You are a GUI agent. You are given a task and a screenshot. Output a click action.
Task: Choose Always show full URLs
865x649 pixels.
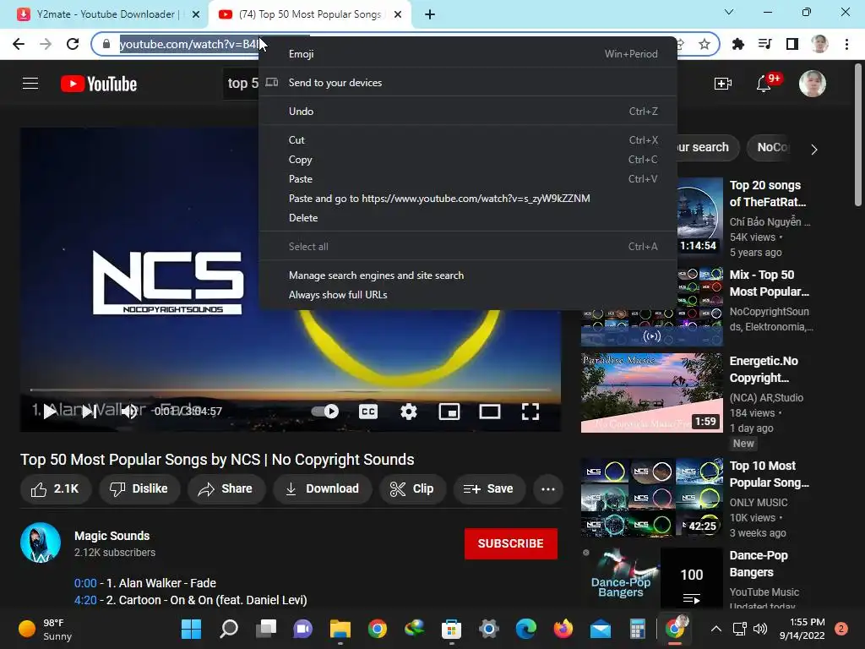[468, 295]
